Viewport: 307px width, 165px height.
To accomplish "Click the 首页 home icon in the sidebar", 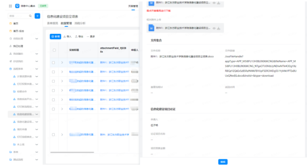I will pos(11,23).
